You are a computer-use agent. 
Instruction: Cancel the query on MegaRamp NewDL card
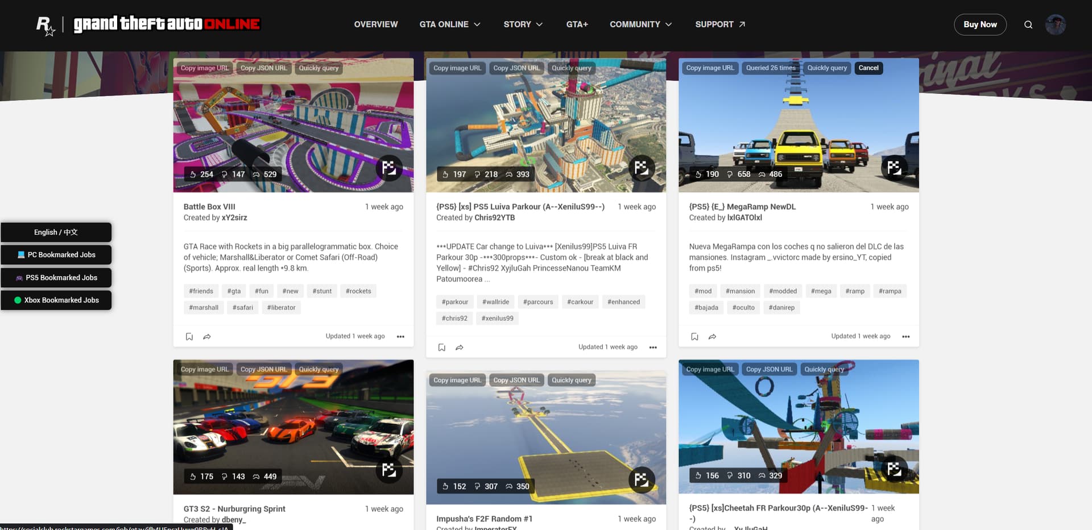(868, 68)
